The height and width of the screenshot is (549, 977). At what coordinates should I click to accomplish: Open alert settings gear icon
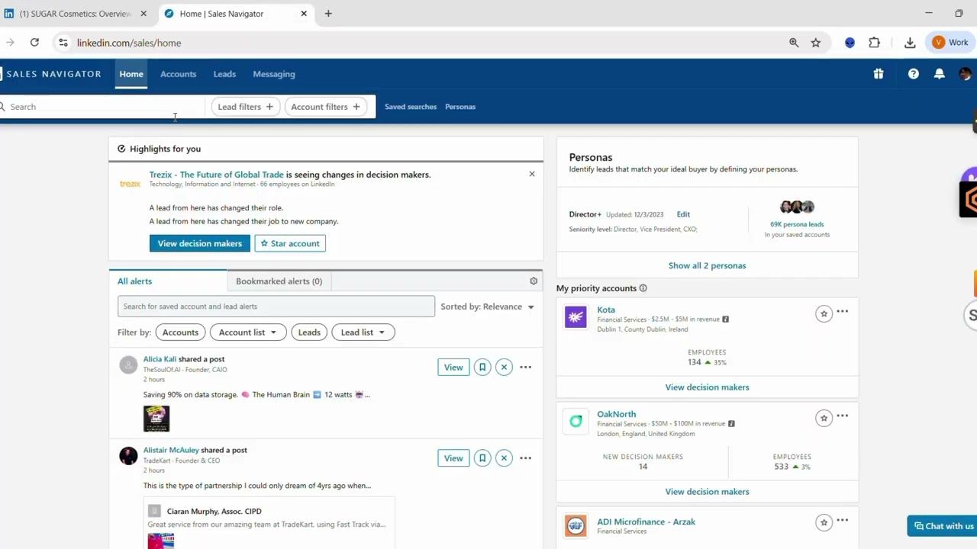click(x=534, y=281)
